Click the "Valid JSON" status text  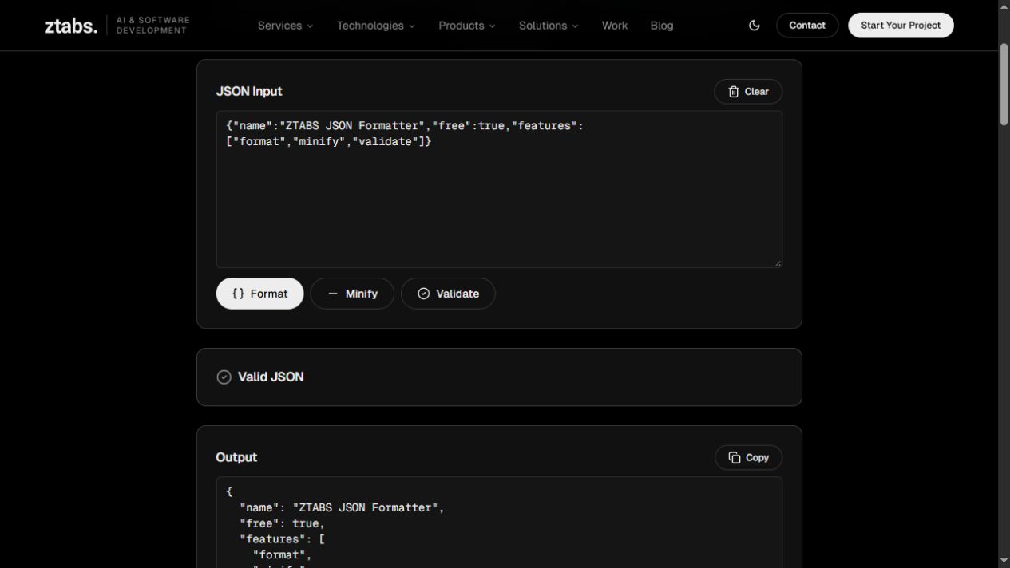coord(271,377)
